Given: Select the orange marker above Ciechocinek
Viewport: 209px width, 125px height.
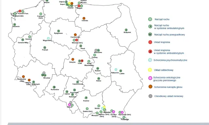Looking at the screenshot, I should pyautogui.click(x=75, y=35).
